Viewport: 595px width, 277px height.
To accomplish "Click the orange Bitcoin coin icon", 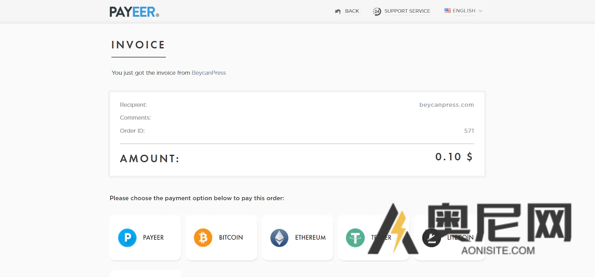I will point(203,238).
